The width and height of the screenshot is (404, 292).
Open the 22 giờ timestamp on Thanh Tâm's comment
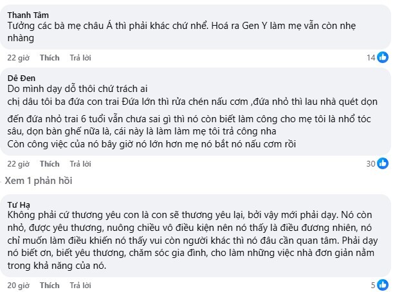coord(17,58)
